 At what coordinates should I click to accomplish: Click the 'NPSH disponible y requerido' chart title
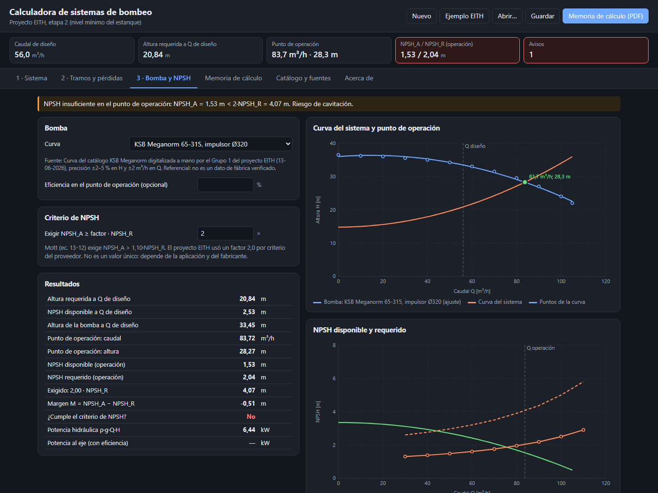(360, 330)
